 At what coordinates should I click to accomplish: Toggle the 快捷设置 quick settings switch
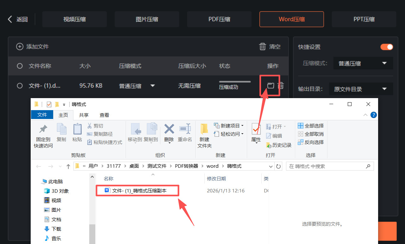point(386,47)
